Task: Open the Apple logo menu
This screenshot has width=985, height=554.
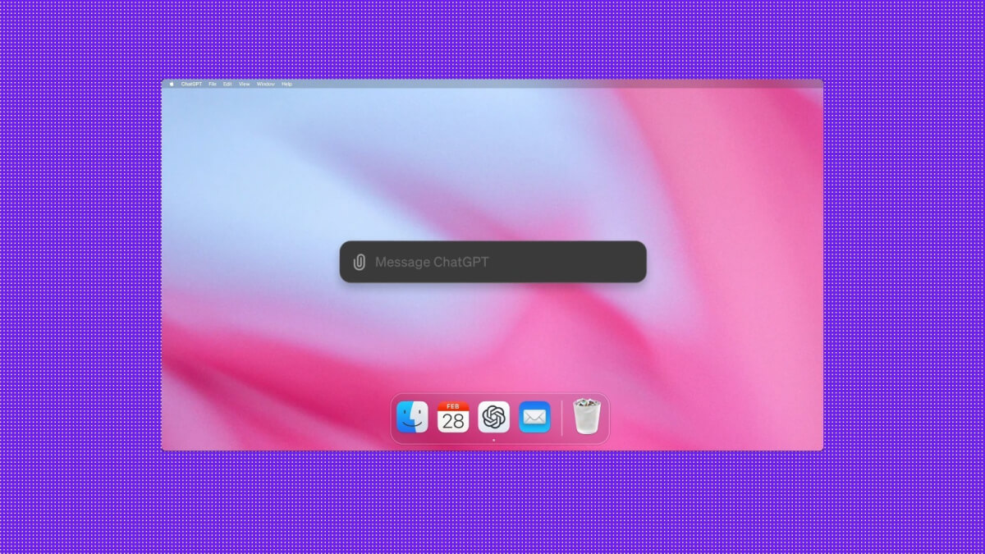Action: 172,84
